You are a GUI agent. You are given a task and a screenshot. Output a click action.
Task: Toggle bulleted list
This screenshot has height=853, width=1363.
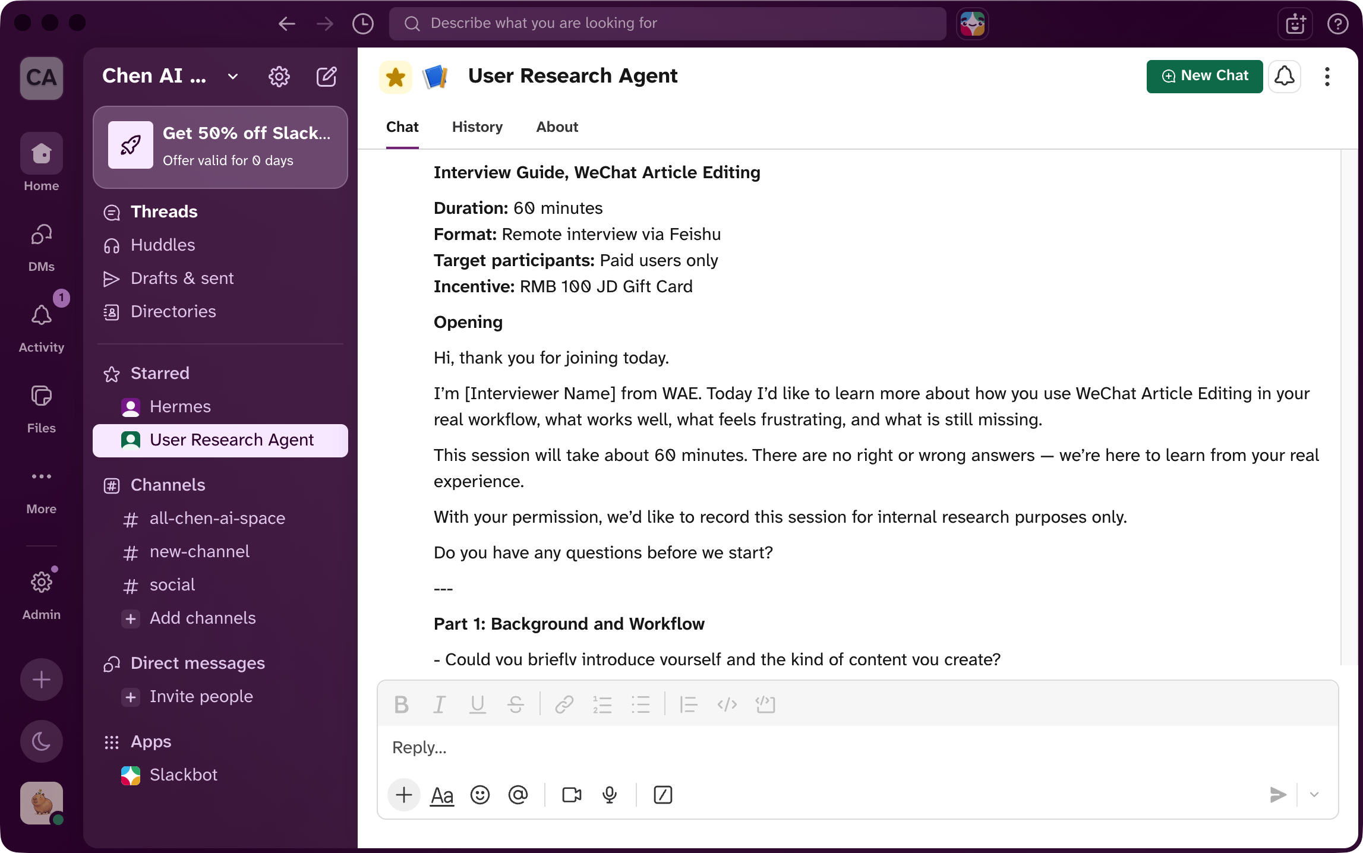click(x=640, y=704)
